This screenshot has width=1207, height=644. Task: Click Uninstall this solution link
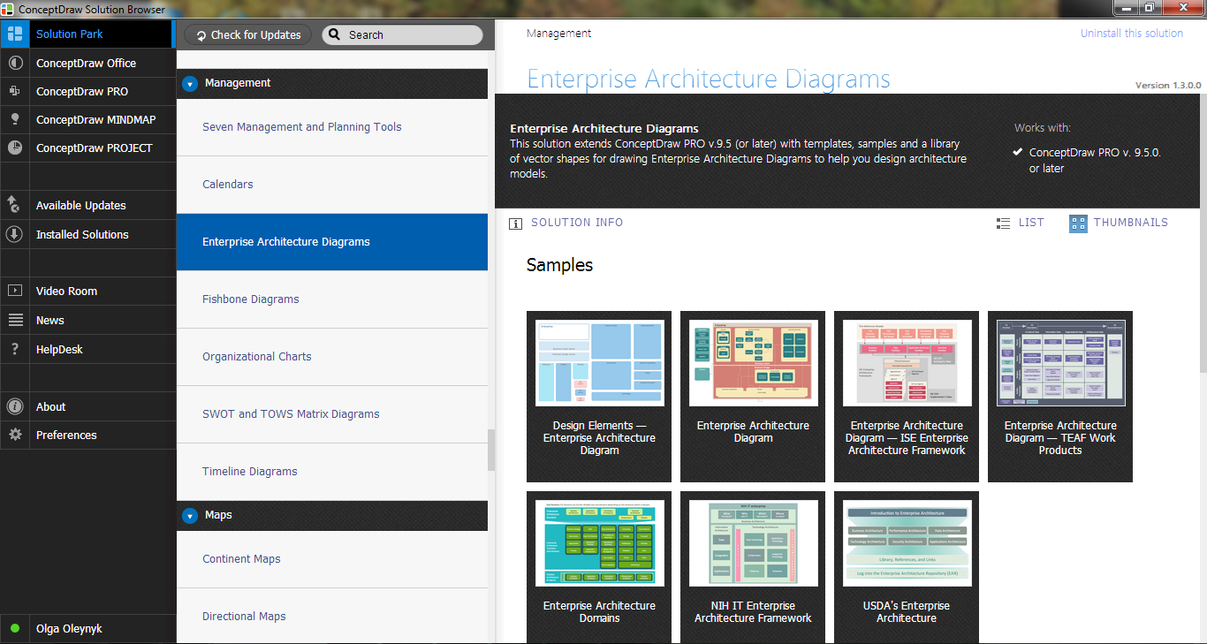click(1131, 34)
